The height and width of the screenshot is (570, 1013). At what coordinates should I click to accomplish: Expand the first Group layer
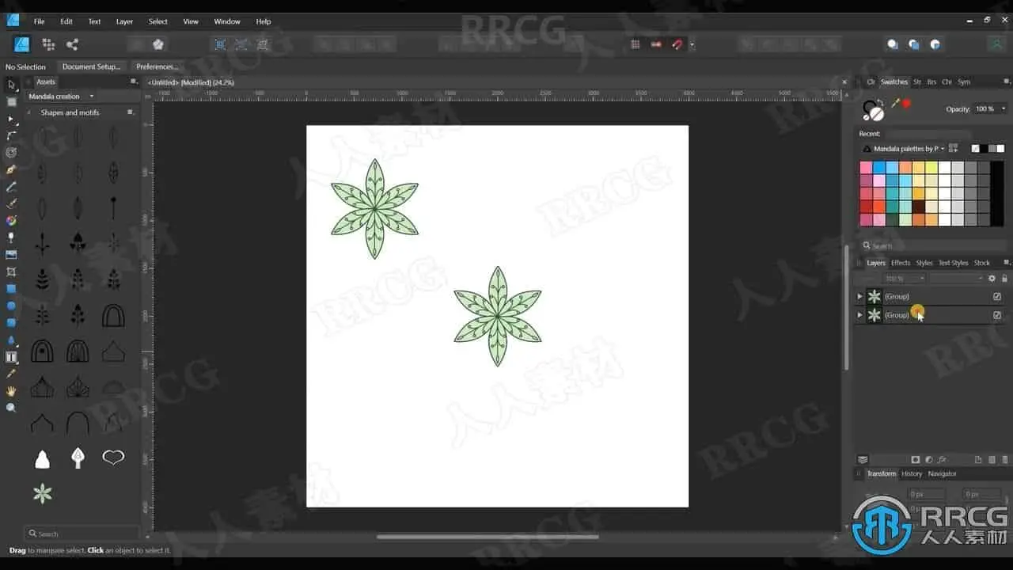coord(859,296)
